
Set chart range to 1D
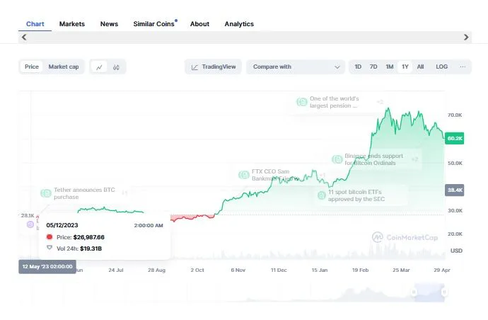[x=358, y=67]
